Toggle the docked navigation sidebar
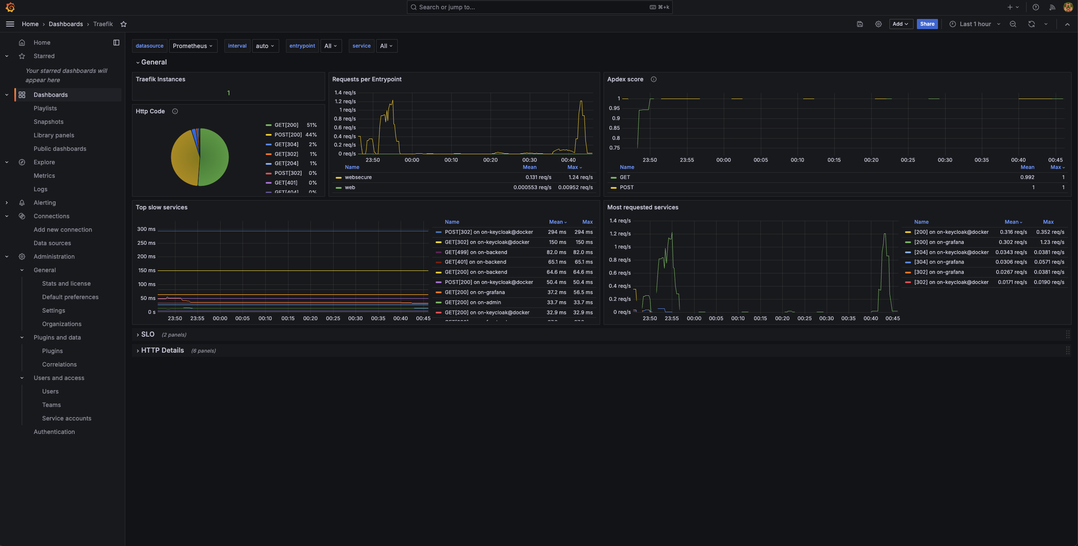Screen dimensions: 1078x546 117,43
